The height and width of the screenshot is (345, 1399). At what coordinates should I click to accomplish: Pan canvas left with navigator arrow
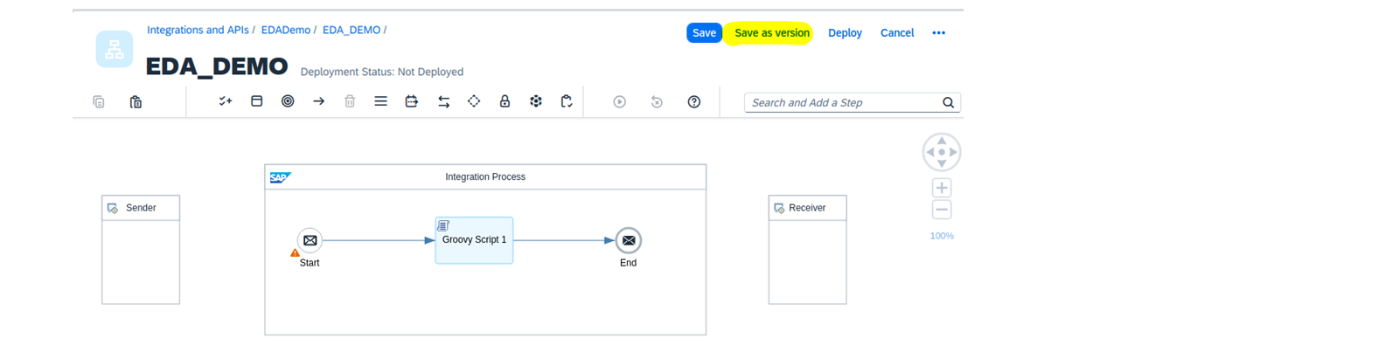(x=930, y=152)
